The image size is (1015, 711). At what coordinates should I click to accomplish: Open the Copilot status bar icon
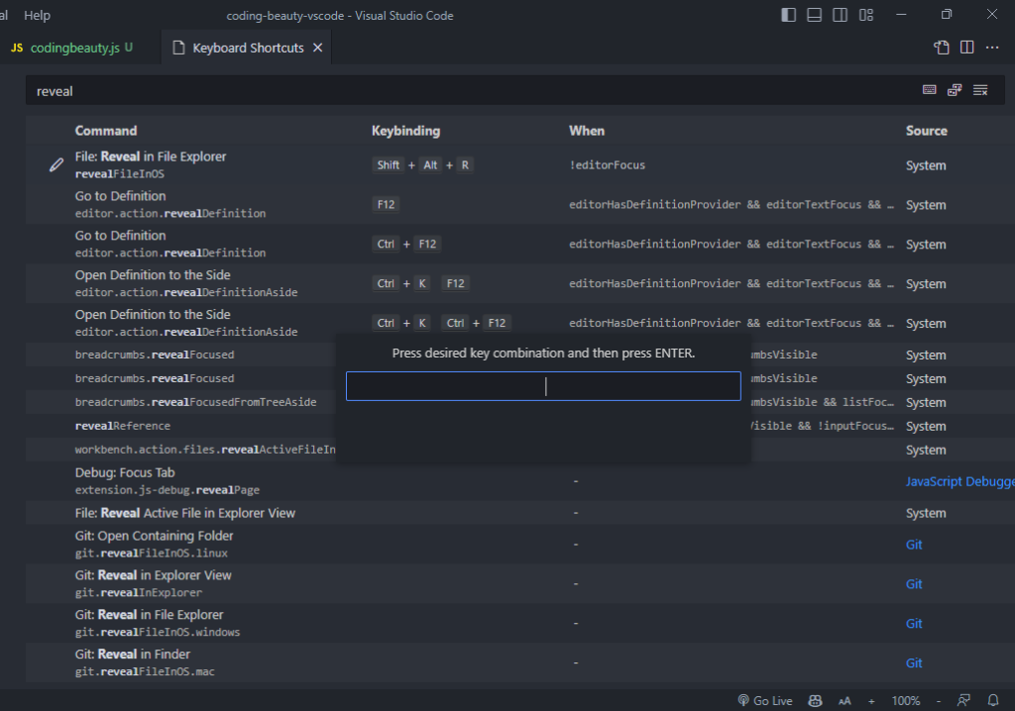(815, 700)
